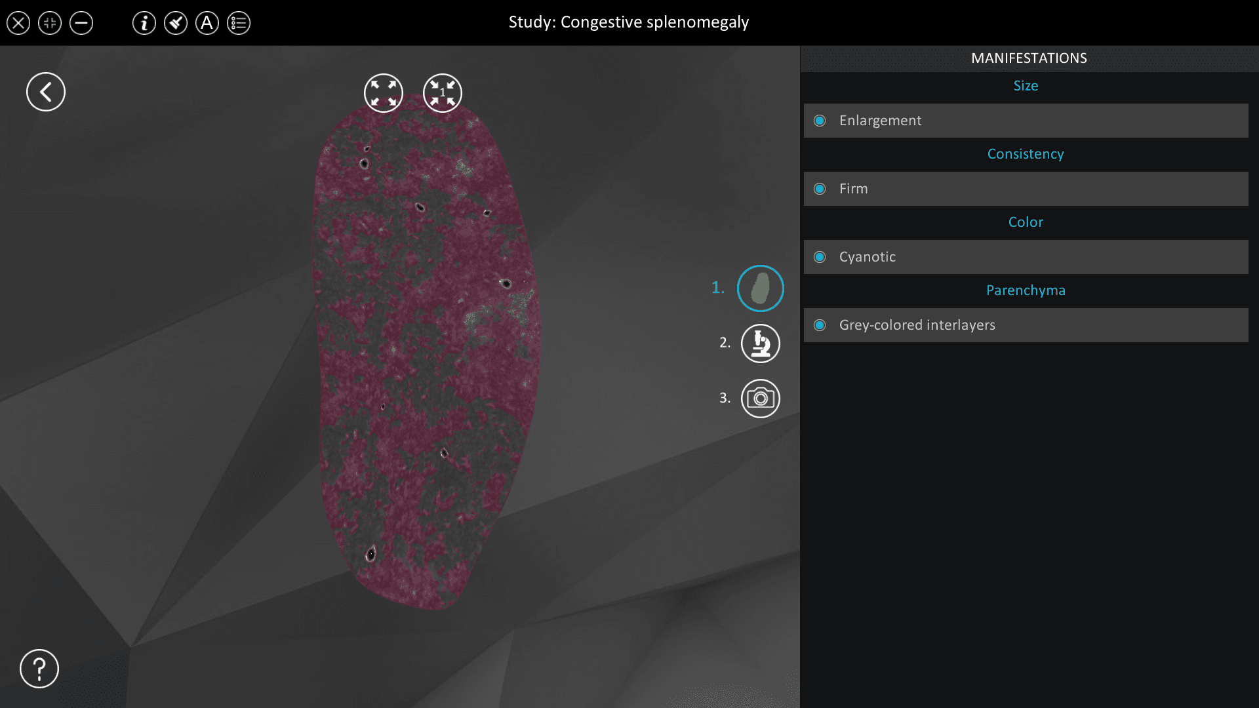Click the Parenchyma section heading
Viewport: 1259px width, 708px height.
pos(1026,290)
